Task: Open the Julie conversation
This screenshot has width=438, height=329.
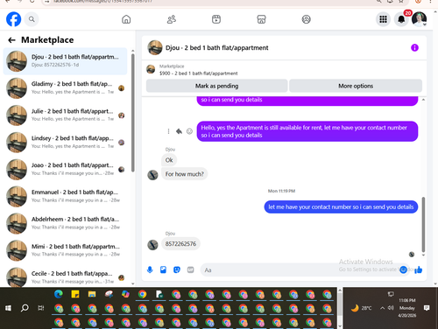Action: 65,115
